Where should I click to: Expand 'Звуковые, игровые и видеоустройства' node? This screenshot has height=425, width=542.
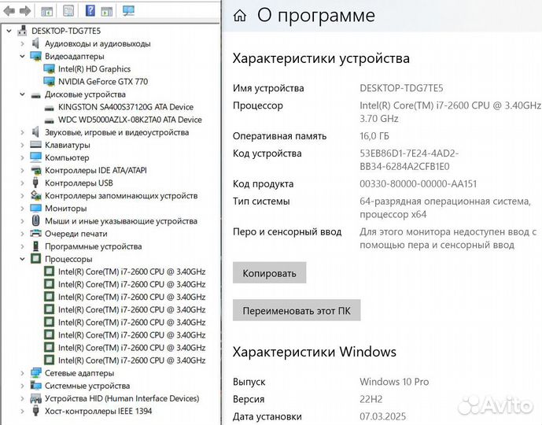(x=23, y=132)
